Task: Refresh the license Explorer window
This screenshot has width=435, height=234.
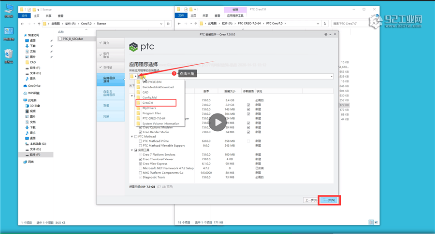Action: pyautogui.click(x=168, y=24)
